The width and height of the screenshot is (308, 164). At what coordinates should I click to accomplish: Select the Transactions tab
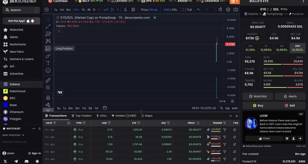coord(56,116)
